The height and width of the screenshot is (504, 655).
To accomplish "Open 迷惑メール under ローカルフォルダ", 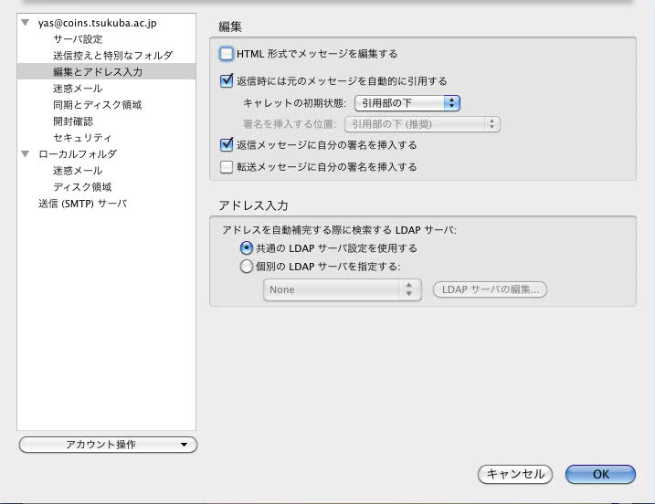I will click(78, 171).
